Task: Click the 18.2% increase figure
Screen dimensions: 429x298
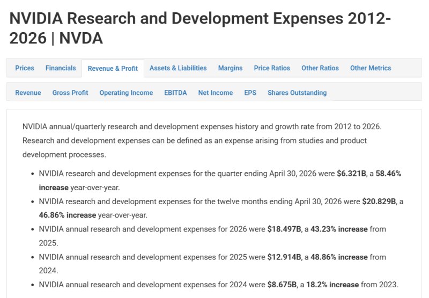Action: point(332,285)
